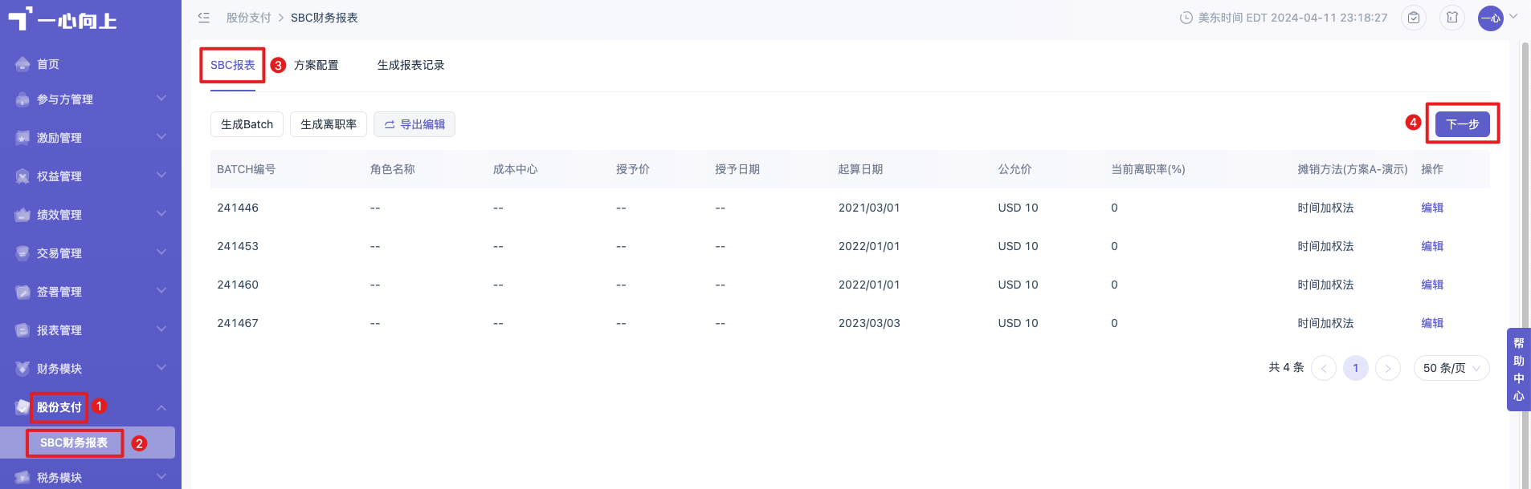Click the 下一步 button
The height and width of the screenshot is (489, 1531).
pyautogui.click(x=1463, y=124)
